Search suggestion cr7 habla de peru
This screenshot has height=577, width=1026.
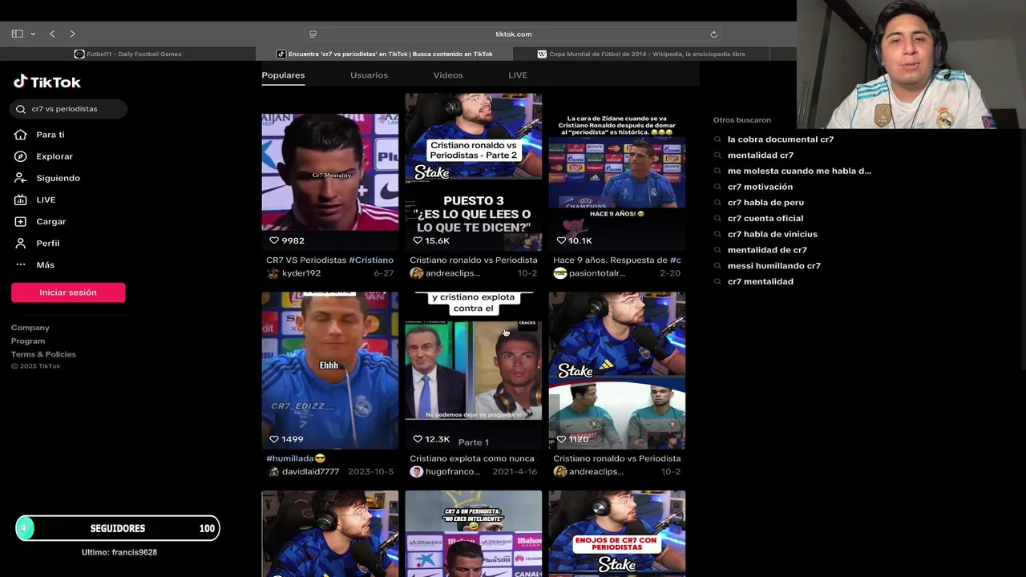pyautogui.click(x=765, y=203)
